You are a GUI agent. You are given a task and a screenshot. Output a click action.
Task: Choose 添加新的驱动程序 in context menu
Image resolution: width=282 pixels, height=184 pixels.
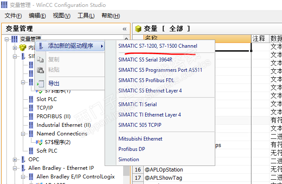[70, 46]
